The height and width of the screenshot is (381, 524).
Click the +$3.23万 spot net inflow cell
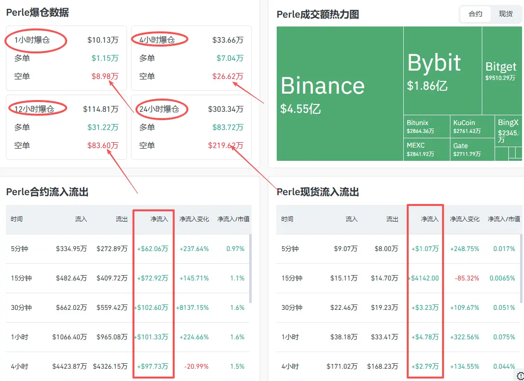(x=425, y=307)
